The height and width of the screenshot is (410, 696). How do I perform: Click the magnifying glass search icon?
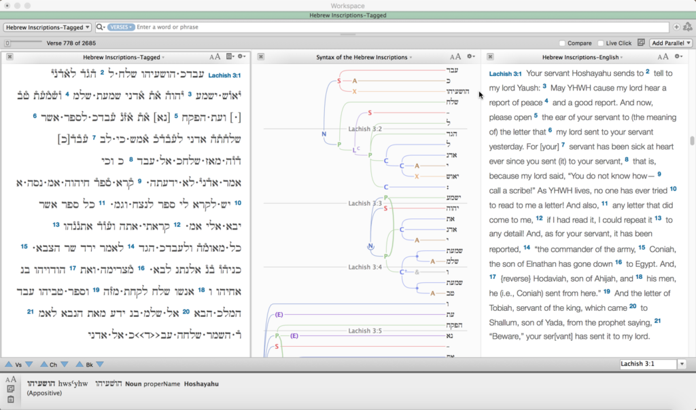click(x=99, y=27)
